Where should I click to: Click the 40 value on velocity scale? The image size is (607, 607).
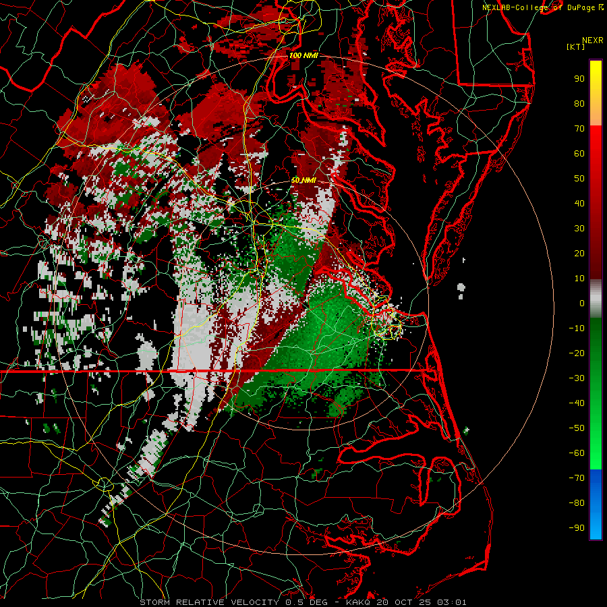[579, 203]
